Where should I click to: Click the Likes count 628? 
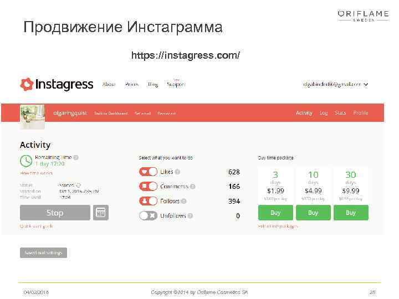pos(234,172)
